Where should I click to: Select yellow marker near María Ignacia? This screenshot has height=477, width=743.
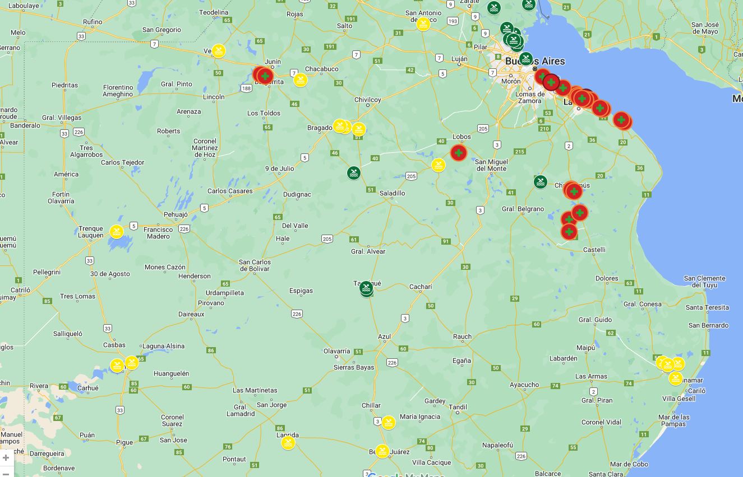(389, 423)
